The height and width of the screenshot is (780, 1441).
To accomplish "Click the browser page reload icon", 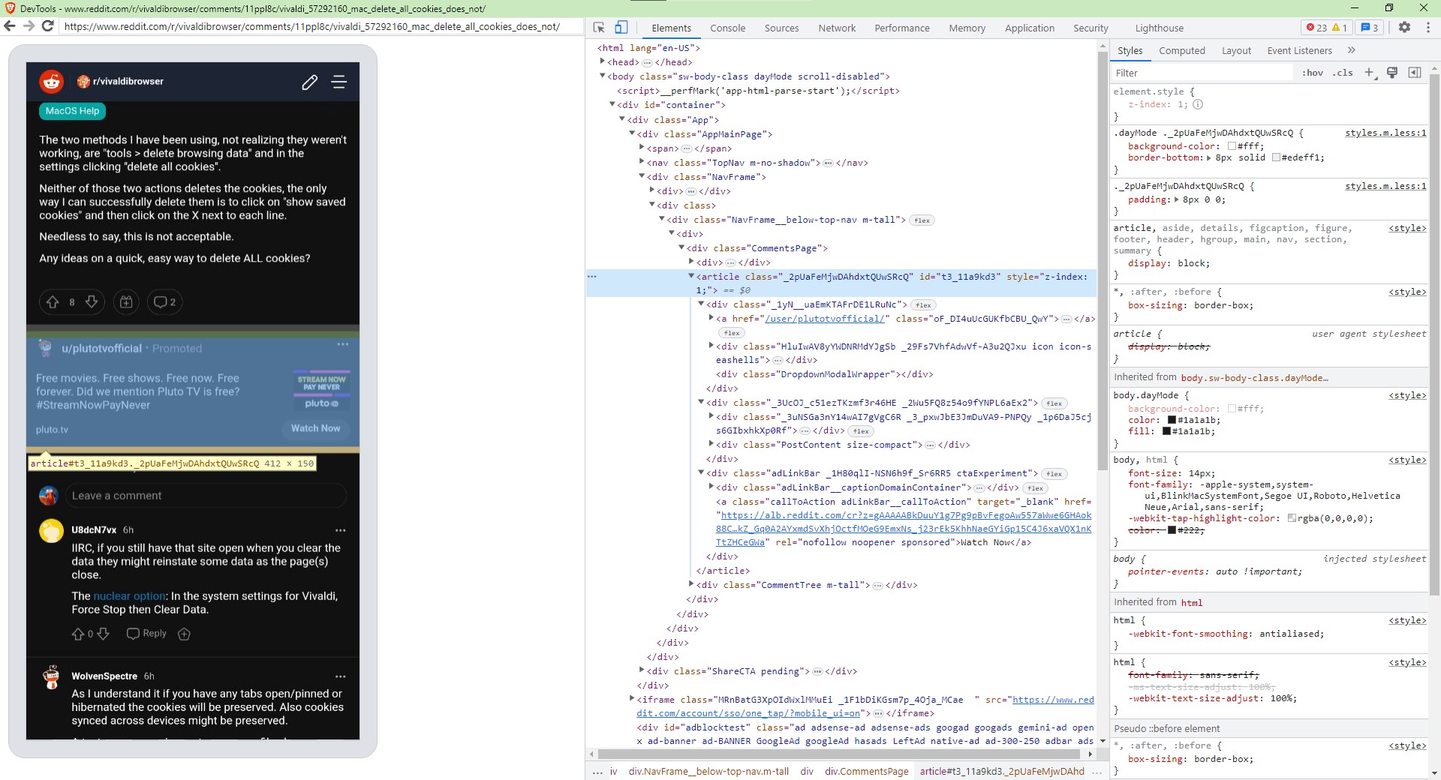I will [x=47, y=28].
